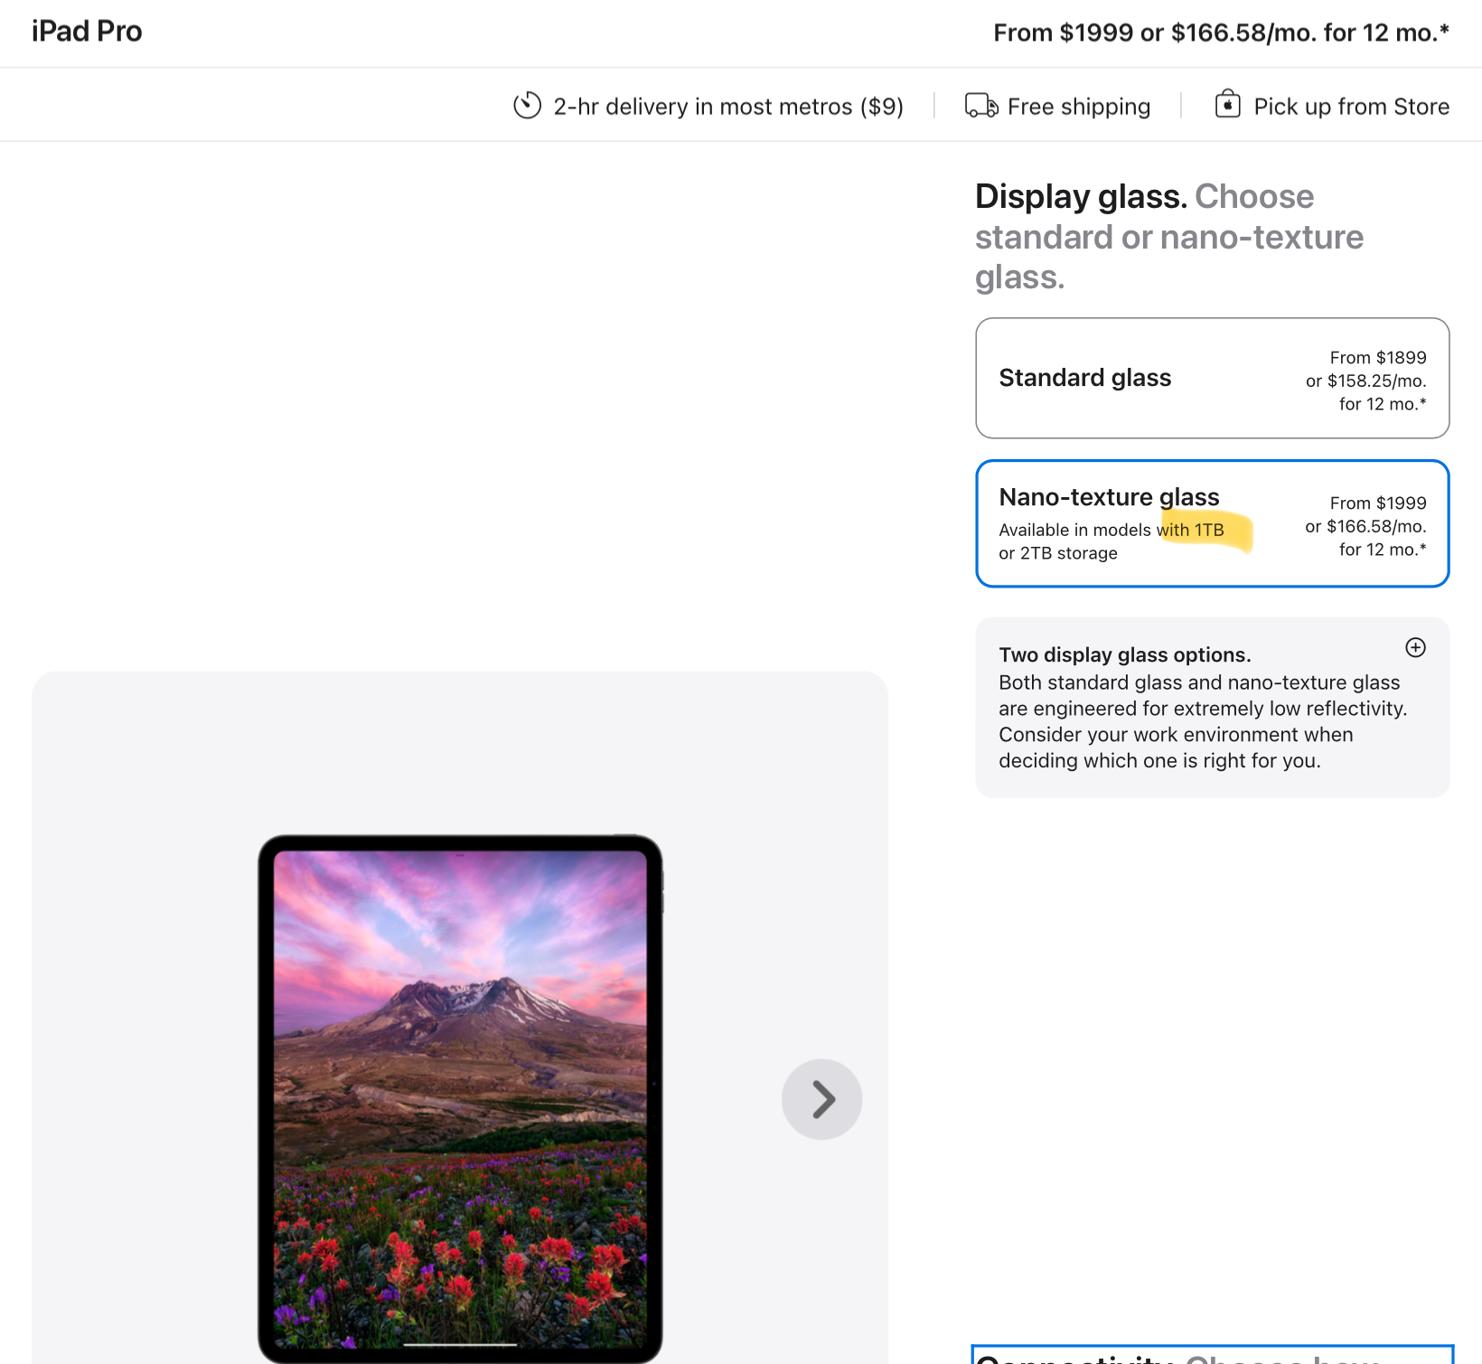Image resolution: width=1482 pixels, height=1364 pixels.
Task: Open the Free shipping link
Action: (x=1079, y=107)
